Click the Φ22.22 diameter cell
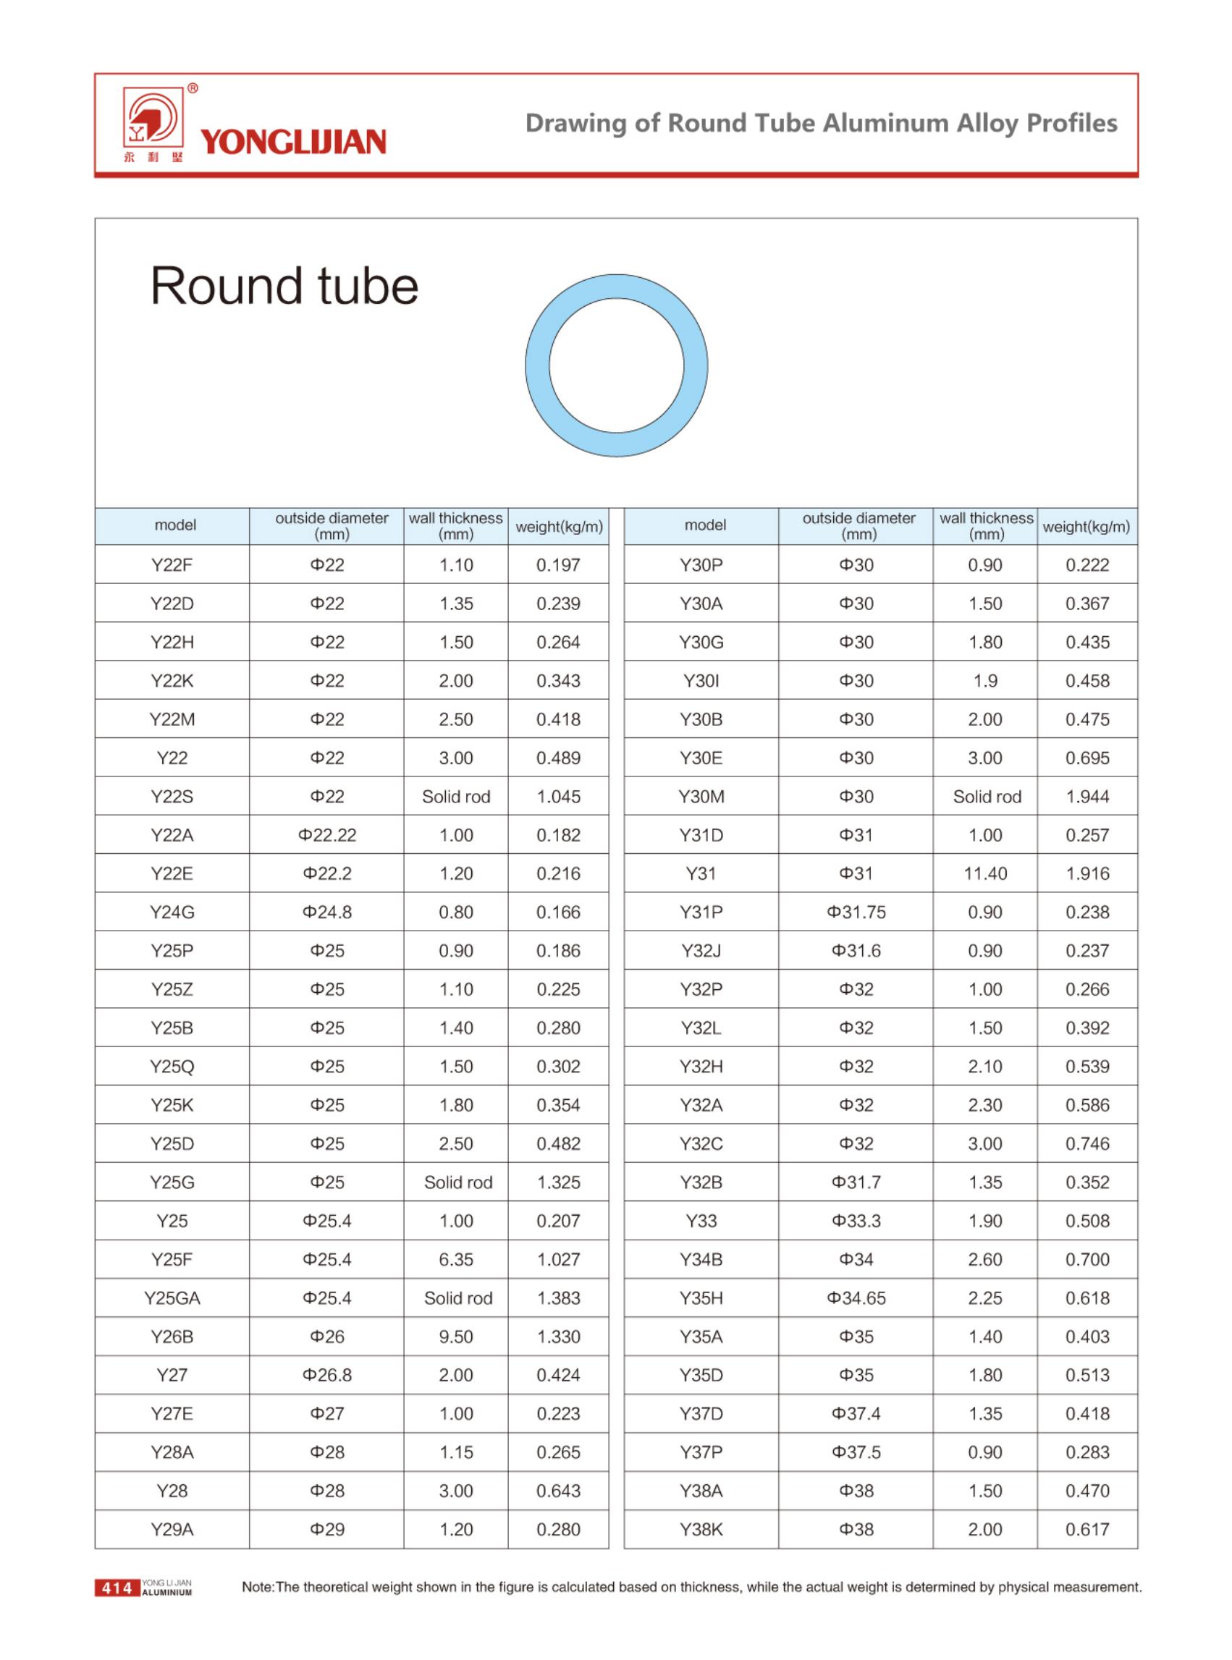 (327, 836)
